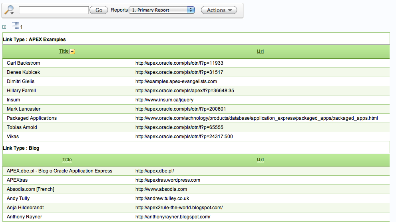Click the Dimitri Gielis title cell
This screenshot has height=222, width=396.
click(x=20, y=81)
